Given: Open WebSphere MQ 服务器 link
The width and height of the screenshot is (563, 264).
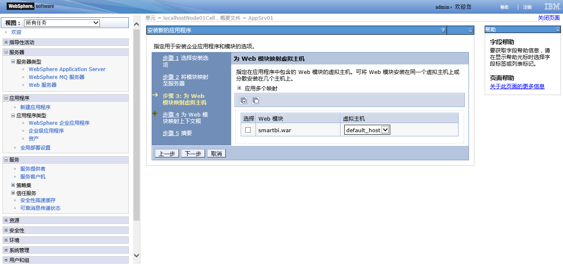Looking at the screenshot, I should [56, 77].
